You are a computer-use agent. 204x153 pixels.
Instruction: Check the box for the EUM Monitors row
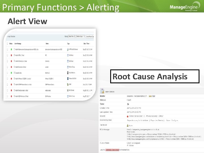coord(7,96)
